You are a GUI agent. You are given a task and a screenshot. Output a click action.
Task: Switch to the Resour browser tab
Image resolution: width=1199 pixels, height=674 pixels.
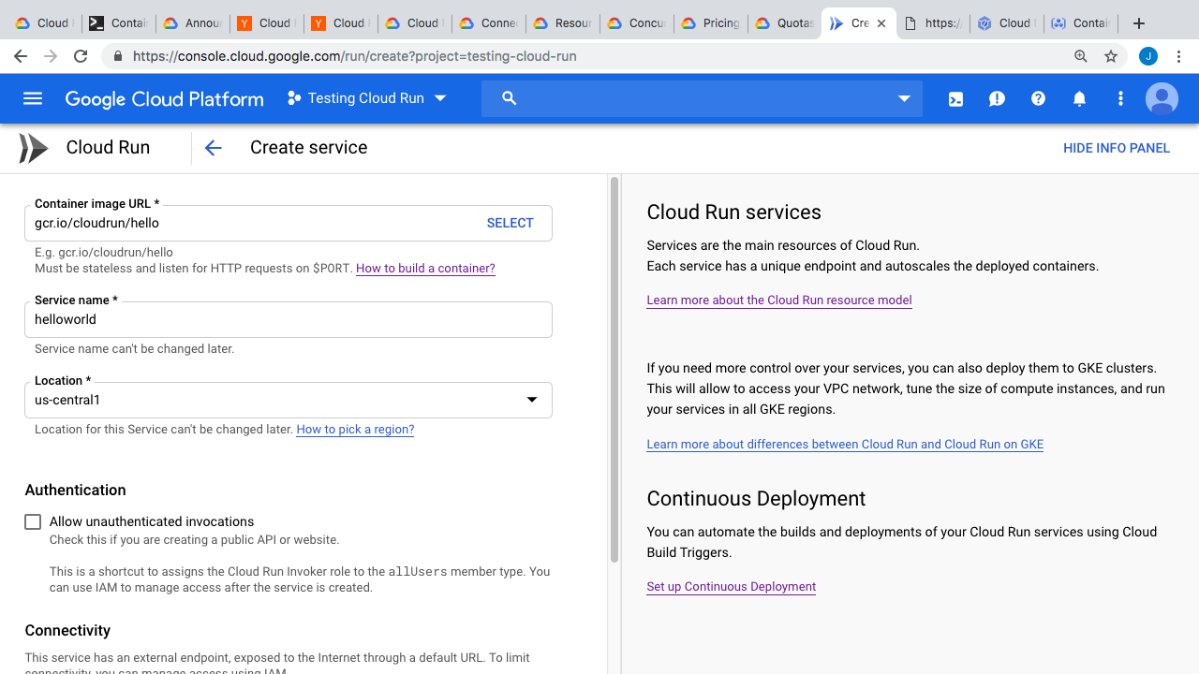(x=562, y=23)
